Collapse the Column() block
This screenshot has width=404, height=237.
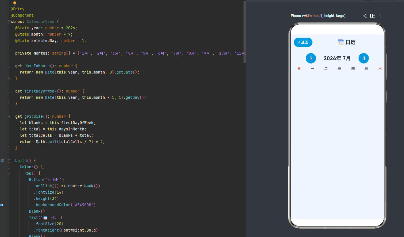[9, 167]
